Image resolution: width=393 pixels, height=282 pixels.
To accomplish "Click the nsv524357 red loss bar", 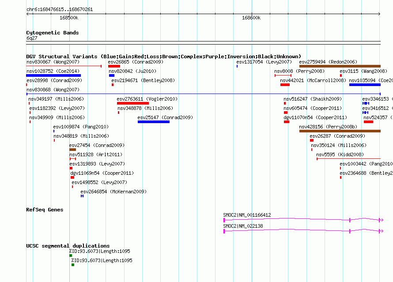I will point(368,122).
